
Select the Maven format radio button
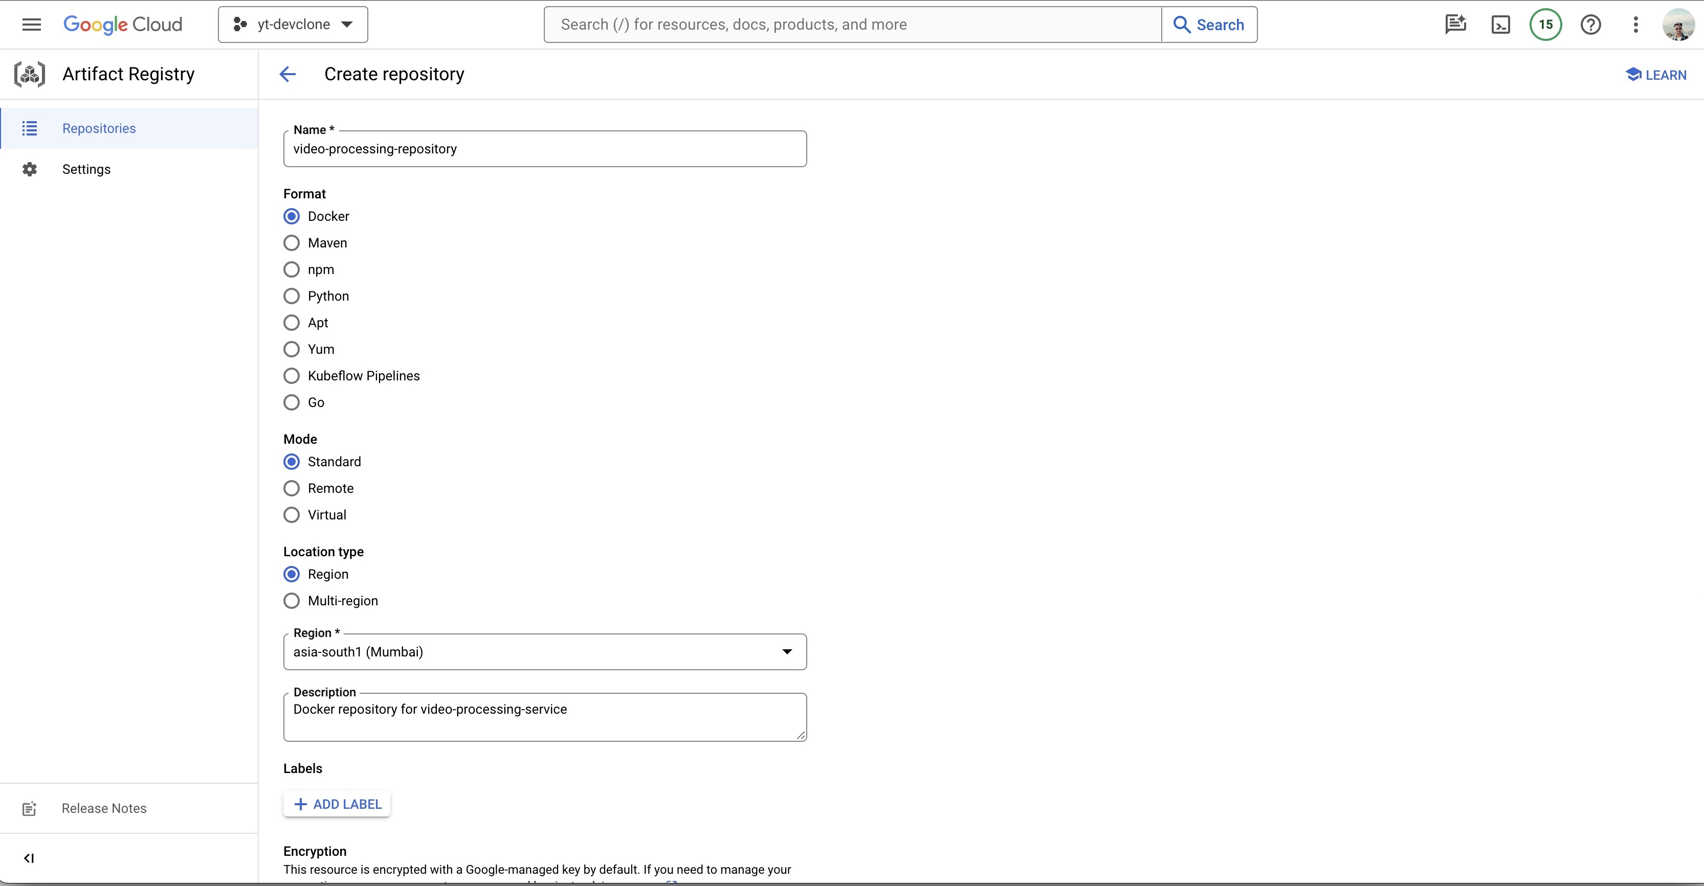click(x=292, y=243)
